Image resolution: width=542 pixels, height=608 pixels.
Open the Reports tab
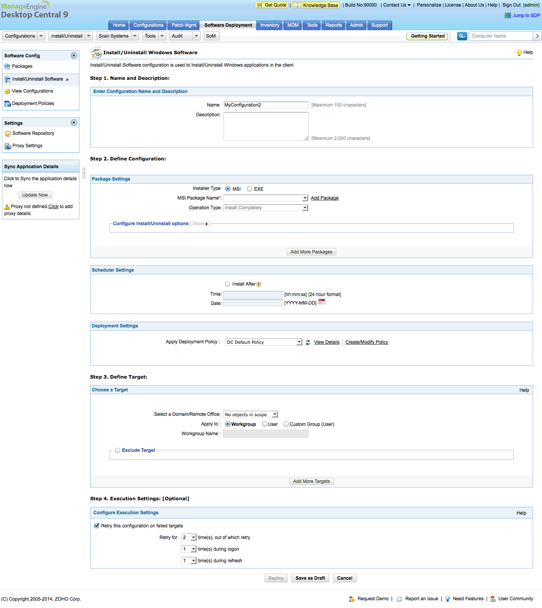[x=334, y=25]
